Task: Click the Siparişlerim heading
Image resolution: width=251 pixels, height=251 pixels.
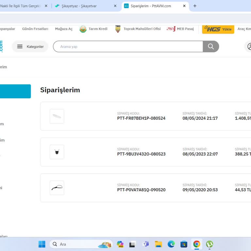Action: pos(60,90)
